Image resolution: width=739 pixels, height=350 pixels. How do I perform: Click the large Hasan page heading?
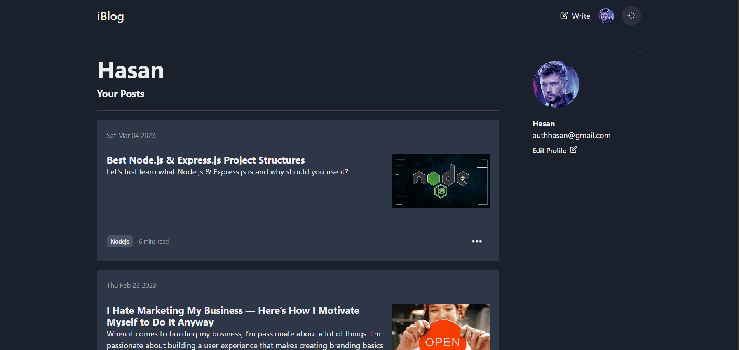pyautogui.click(x=131, y=70)
